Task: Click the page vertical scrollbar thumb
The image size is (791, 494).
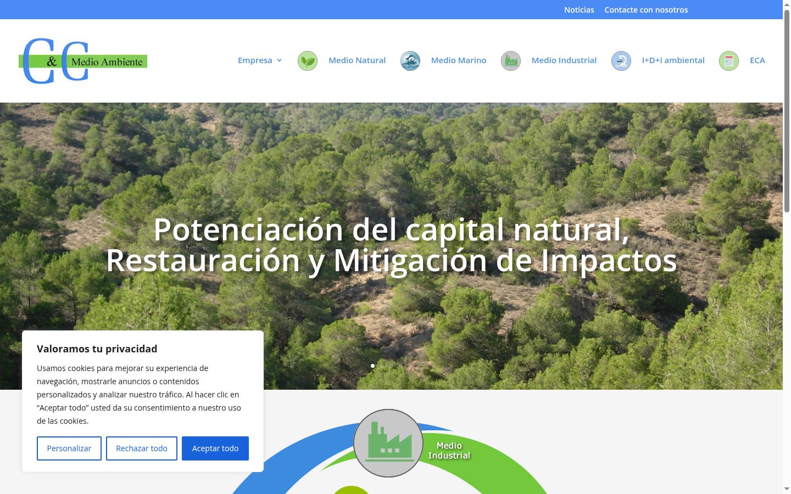Action: [787, 110]
